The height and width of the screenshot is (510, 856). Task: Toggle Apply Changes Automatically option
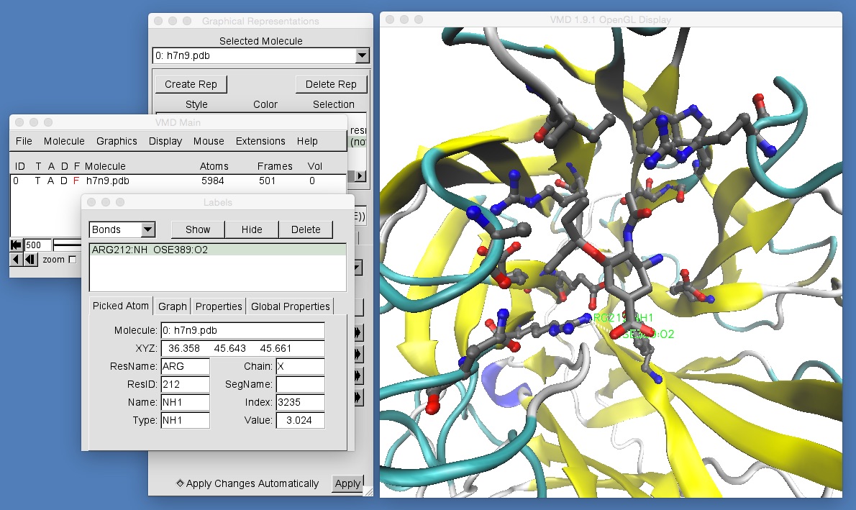click(180, 483)
